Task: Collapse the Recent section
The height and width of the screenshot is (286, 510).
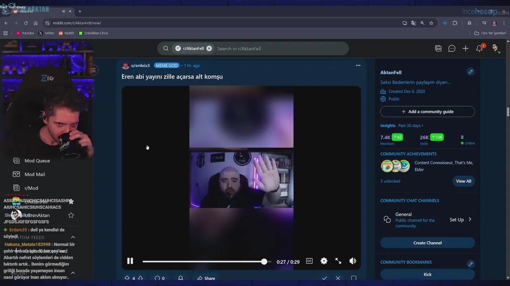Action: point(73,273)
